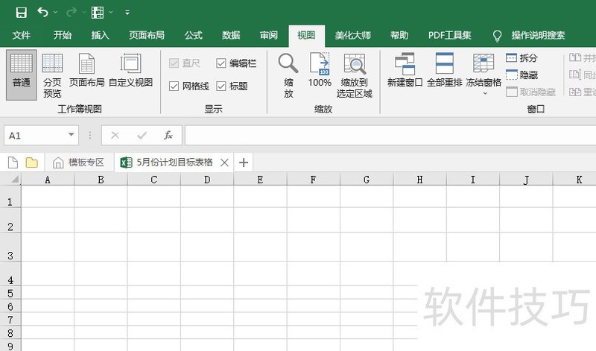Click the Select All corner triangle
596x351 pixels.
15,179
